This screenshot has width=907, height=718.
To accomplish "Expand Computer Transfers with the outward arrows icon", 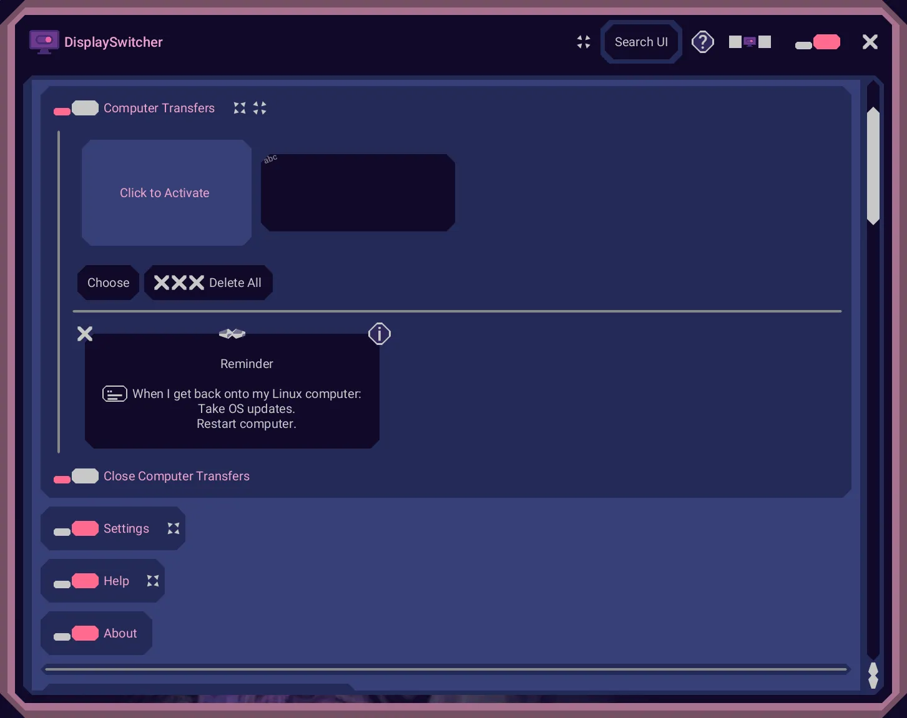I will (x=240, y=108).
